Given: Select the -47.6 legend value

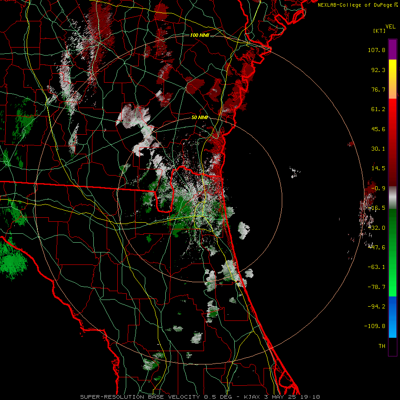Looking at the screenshot, I should pyautogui.click(x=376, y=248).
